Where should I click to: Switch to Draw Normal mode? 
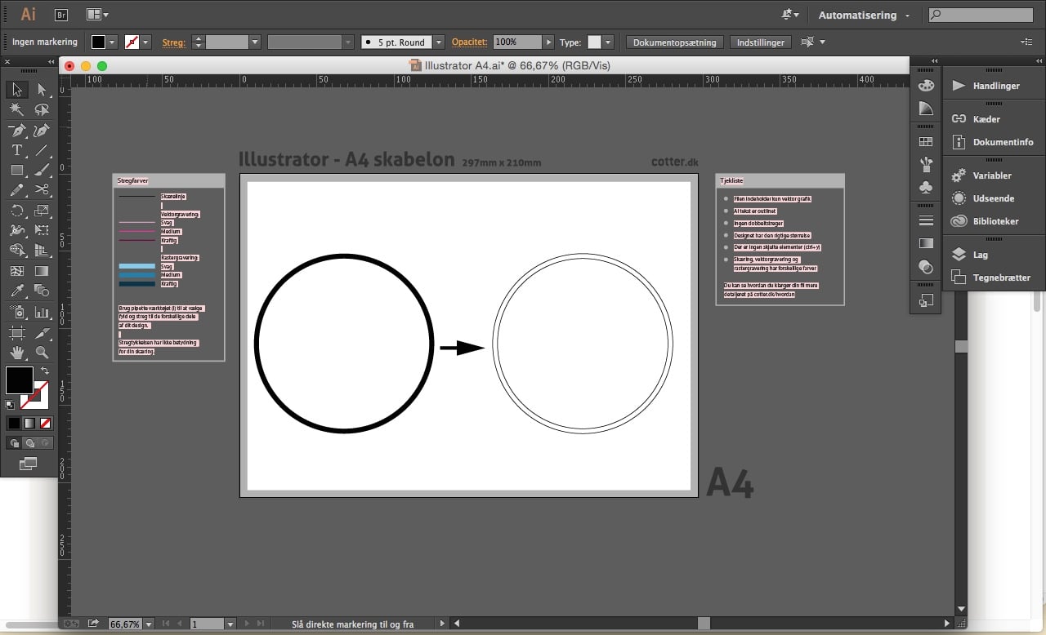(14, 443)
